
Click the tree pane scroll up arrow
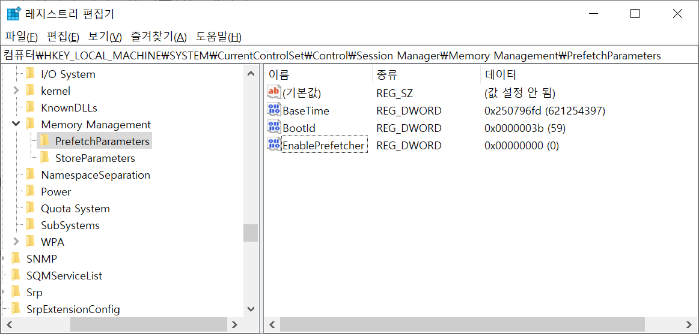coord(251,73)
